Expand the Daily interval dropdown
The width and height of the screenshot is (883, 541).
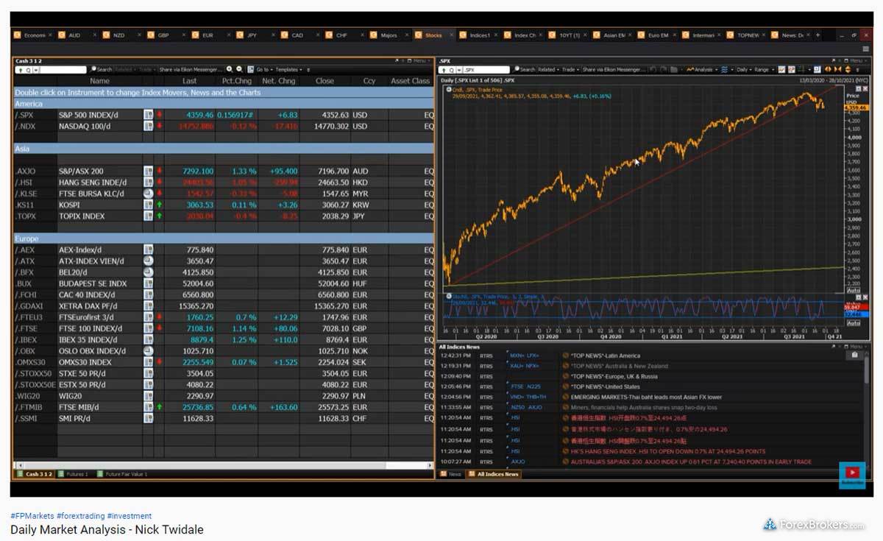pos(743,69)
